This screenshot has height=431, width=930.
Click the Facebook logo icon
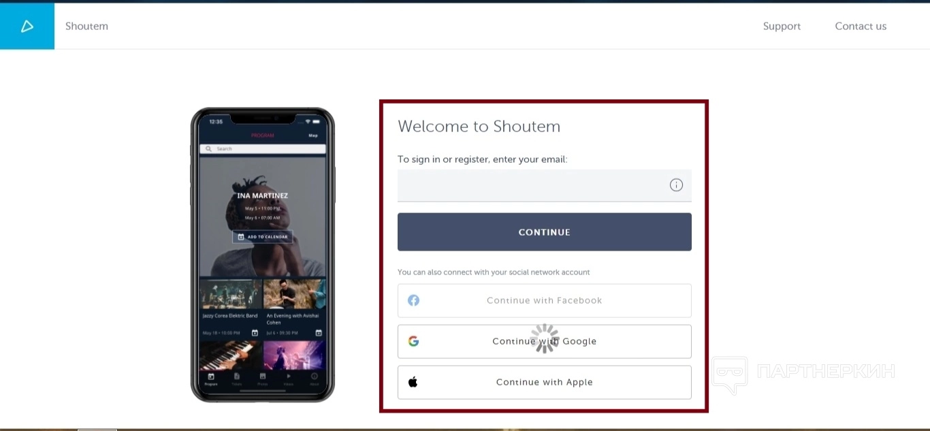413,300
